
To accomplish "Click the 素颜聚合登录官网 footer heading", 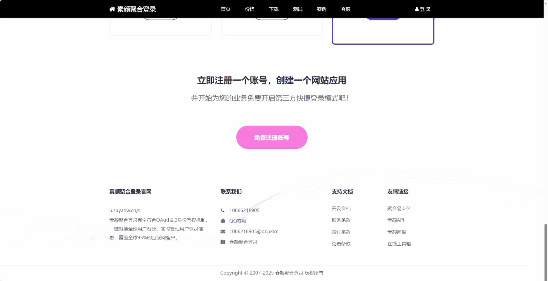I will click(x=130, y=192).
